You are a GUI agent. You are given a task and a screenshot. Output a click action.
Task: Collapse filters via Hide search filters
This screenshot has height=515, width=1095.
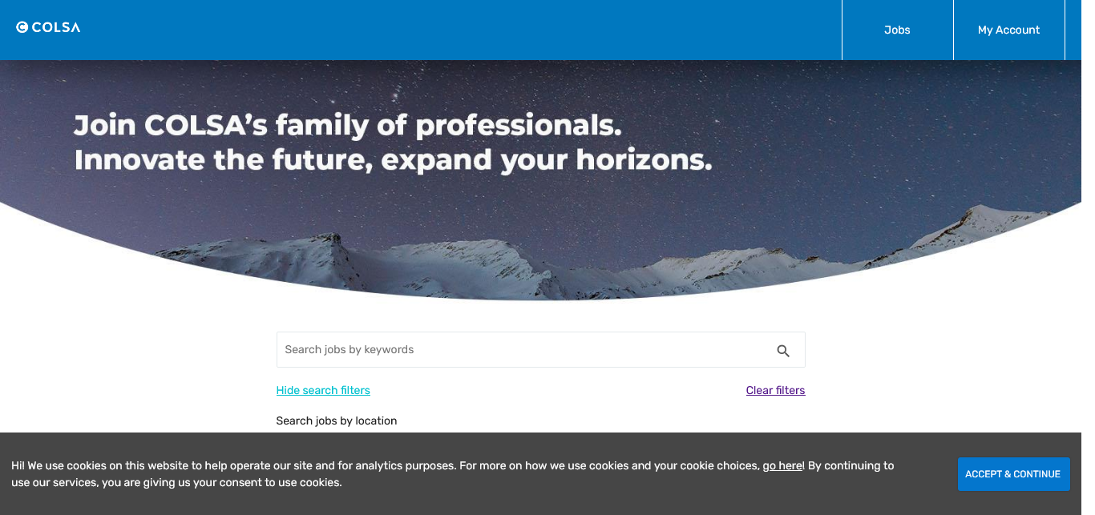[323, 391]
